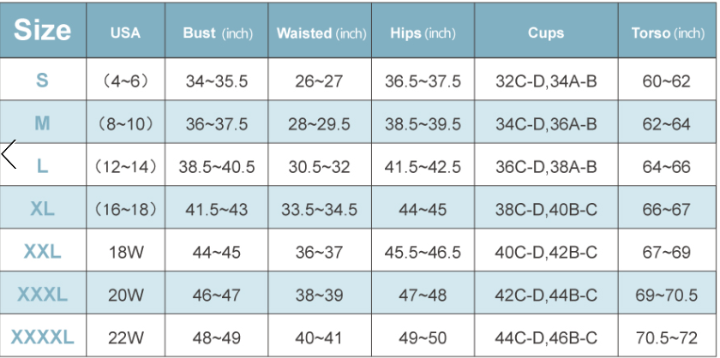Click the M size row label
The height and width of the screenshot is (358, 720).
pos(43,124)
